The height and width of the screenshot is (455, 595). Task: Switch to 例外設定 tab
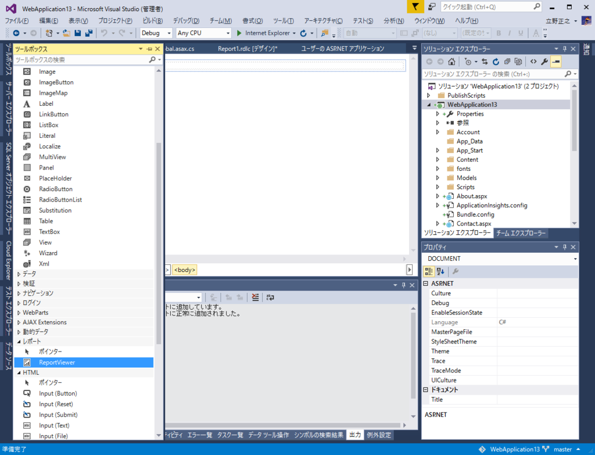[379, 435]
